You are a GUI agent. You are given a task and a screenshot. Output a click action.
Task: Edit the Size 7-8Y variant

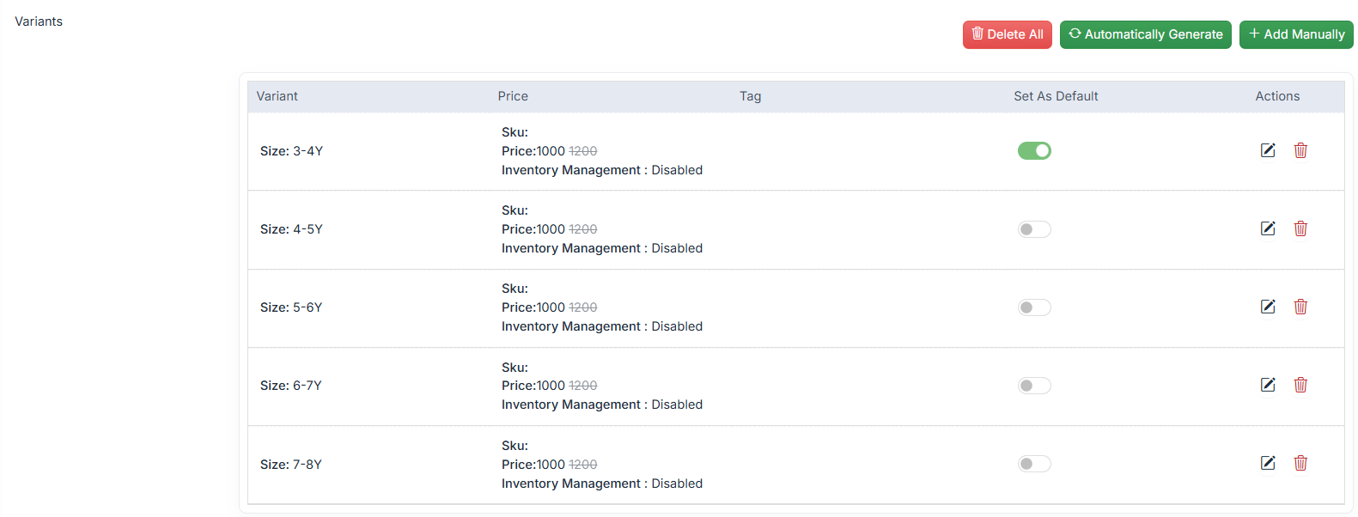click(1267, 463)
